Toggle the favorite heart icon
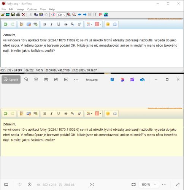 click(19, 184)
